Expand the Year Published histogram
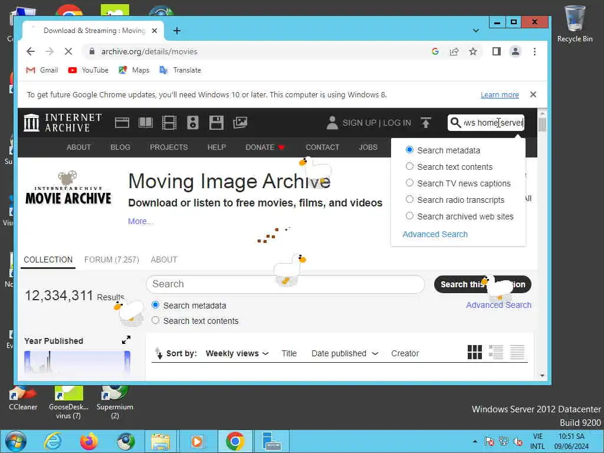The image size is (604, 453). (126, 340)
